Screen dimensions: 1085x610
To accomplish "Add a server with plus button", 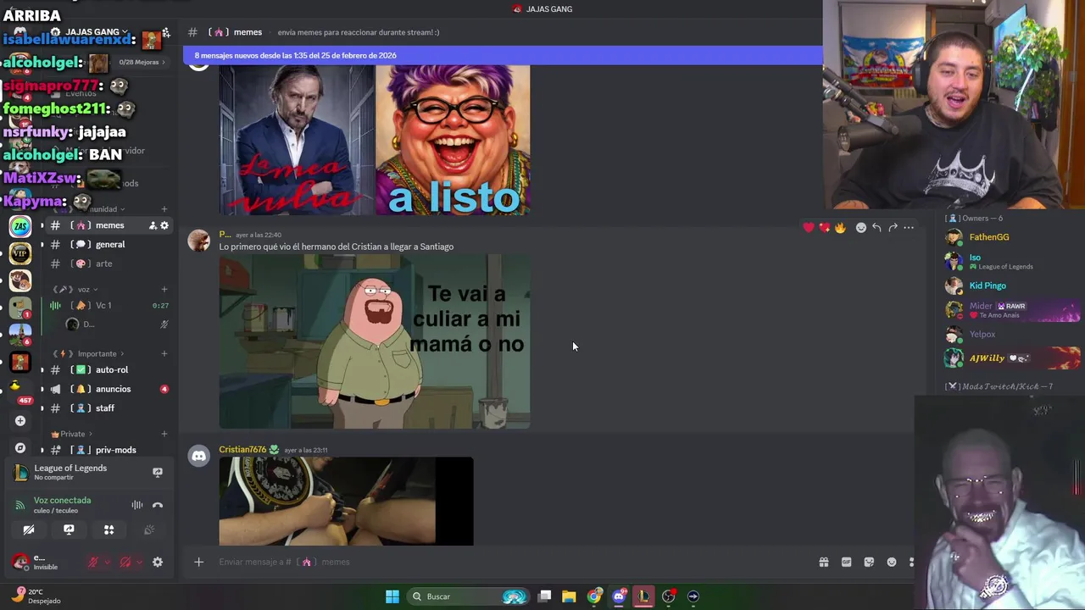I will [x=20, y=420].
